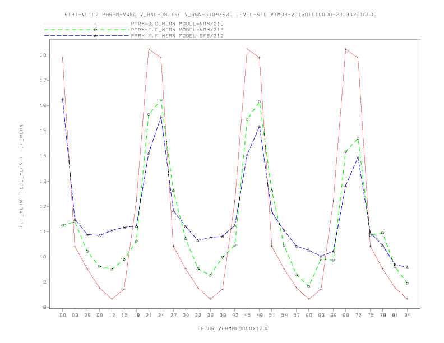The image size is (444, 343).
Task: Click the green dashed line legend sample
Action: (x=87, y=30)
